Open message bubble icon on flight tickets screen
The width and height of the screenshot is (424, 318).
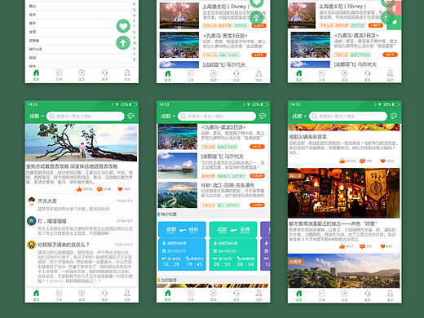(263, 116)
